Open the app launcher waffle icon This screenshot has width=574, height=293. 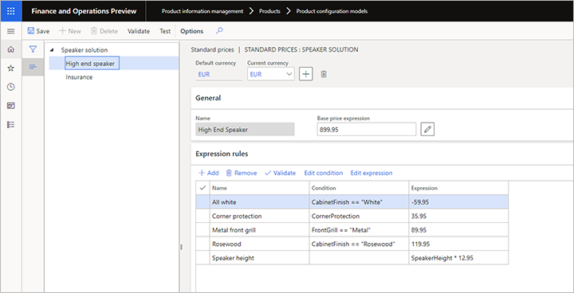click(x=11, y=11)
